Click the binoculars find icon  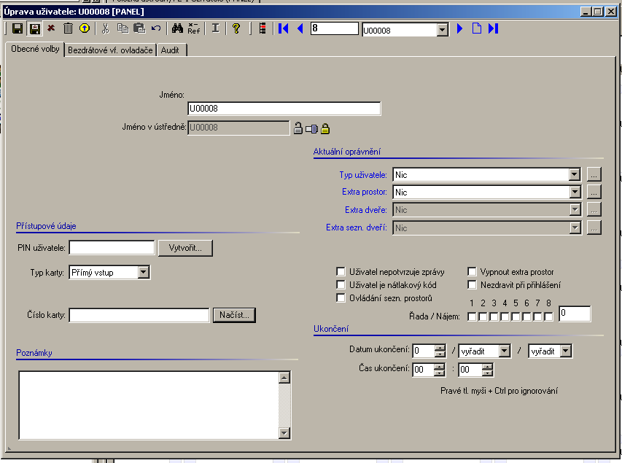tap(176, 28)
